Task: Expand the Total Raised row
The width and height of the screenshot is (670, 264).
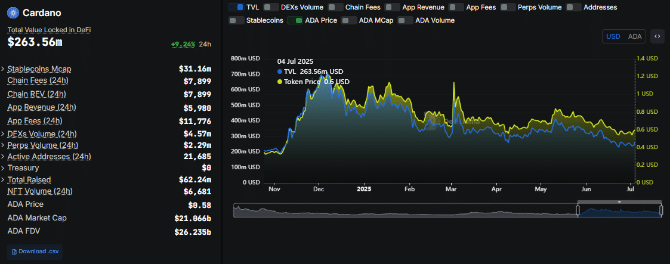Action: click(3, 180)
